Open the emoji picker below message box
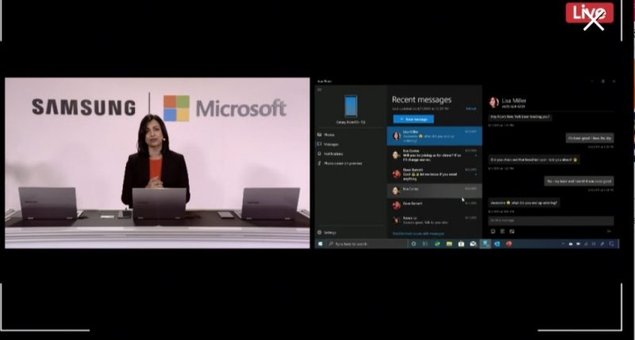Screen dimensions: 635x340 (493, 231)
